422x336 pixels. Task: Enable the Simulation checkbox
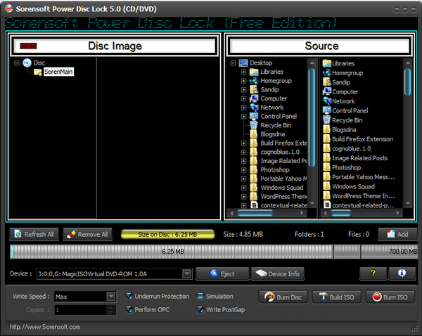[200, 296]
